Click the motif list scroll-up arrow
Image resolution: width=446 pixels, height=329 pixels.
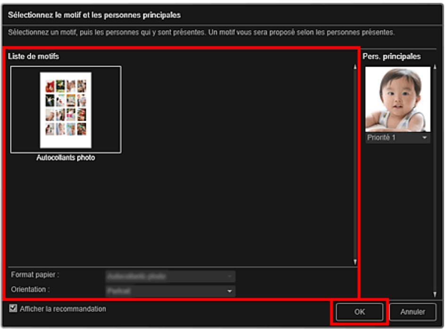(355, 67)
